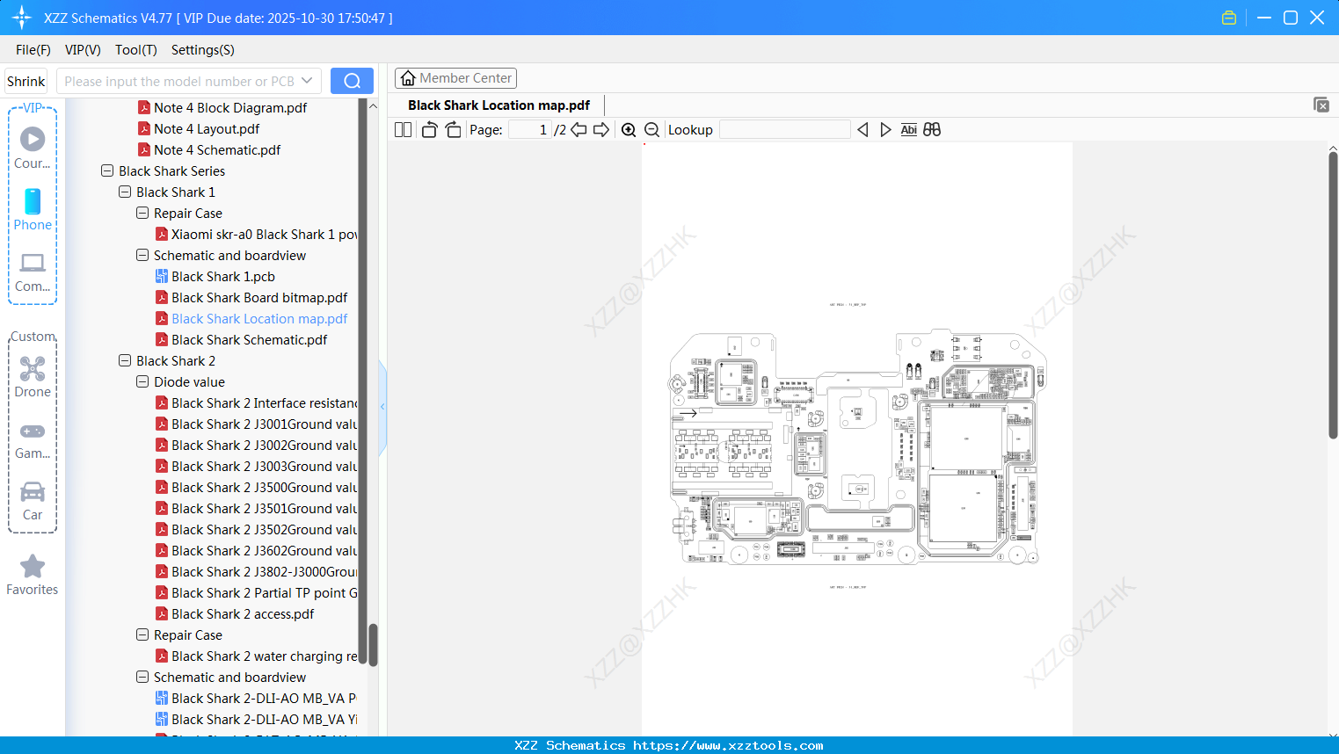Click the file tree vertical scrollbar thumb
This screenshot has height=754, width=1339.
(x=373, y=645)
